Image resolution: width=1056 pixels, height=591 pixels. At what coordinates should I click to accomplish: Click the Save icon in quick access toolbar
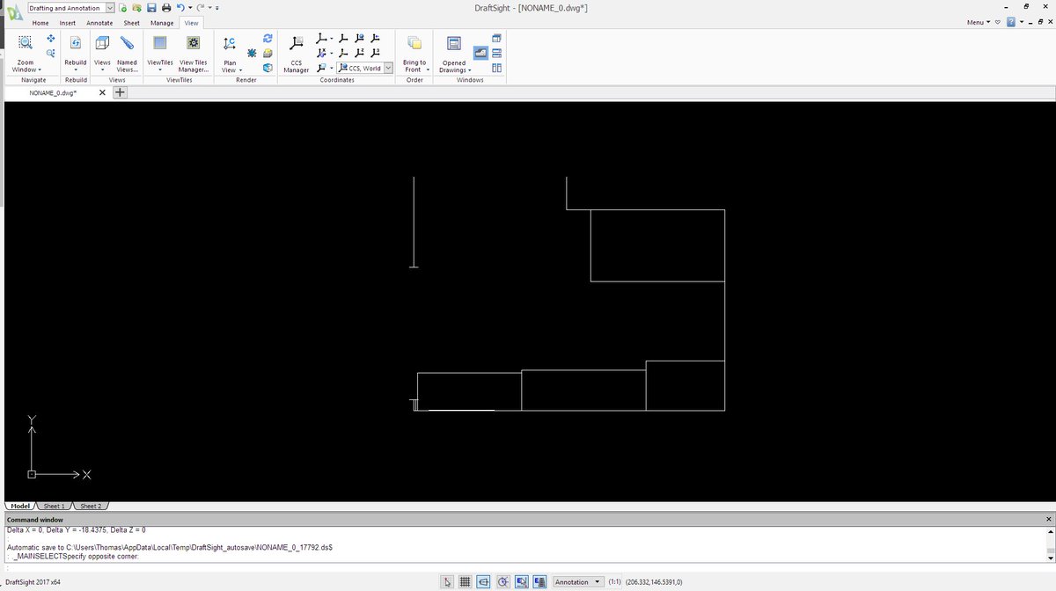(152, 8)
